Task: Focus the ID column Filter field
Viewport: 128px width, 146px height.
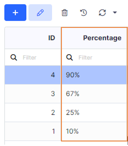Action: click(x=32, y=57)
